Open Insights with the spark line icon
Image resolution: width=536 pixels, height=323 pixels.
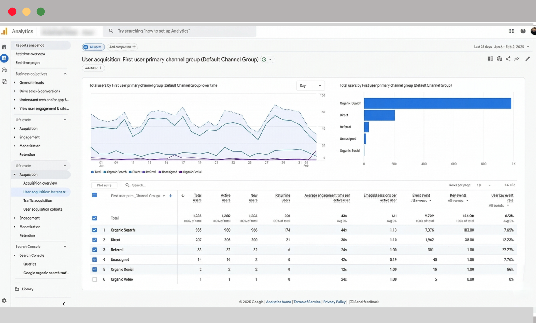[517, 59]
